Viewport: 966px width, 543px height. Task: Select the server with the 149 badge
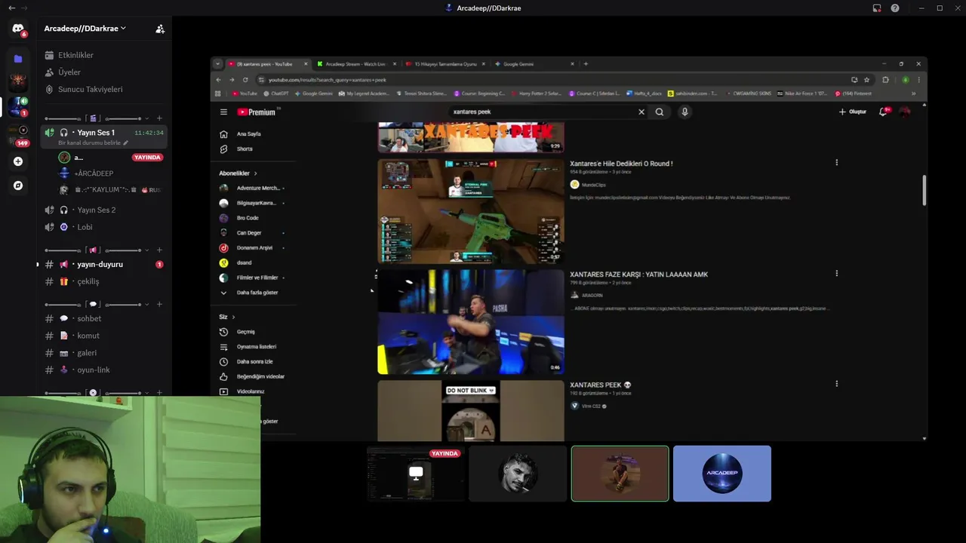tap(18, 134)
